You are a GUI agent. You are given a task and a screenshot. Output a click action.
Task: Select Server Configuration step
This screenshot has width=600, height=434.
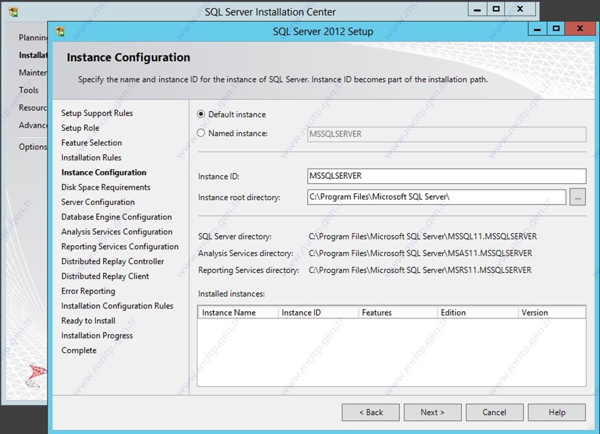click(98, 202)
